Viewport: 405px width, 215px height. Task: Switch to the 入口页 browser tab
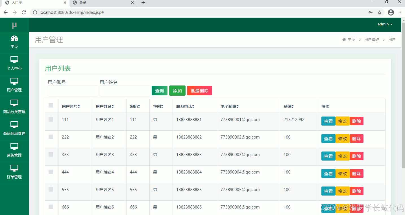coord(34,3)
